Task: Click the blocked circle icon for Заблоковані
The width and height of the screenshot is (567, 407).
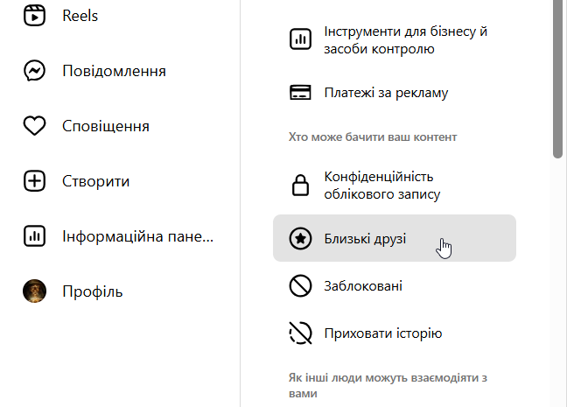Action: [300, 286]
